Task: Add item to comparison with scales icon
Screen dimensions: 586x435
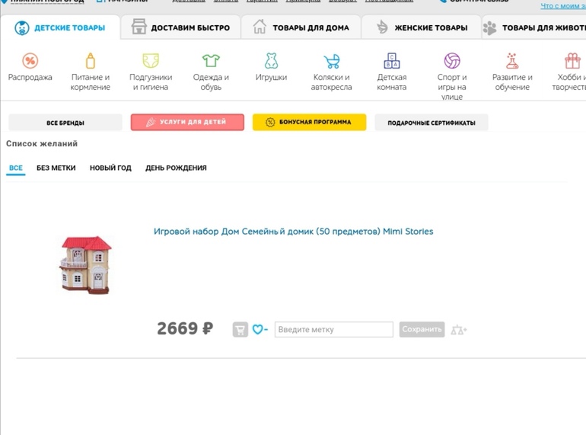Action: (459, 330)
